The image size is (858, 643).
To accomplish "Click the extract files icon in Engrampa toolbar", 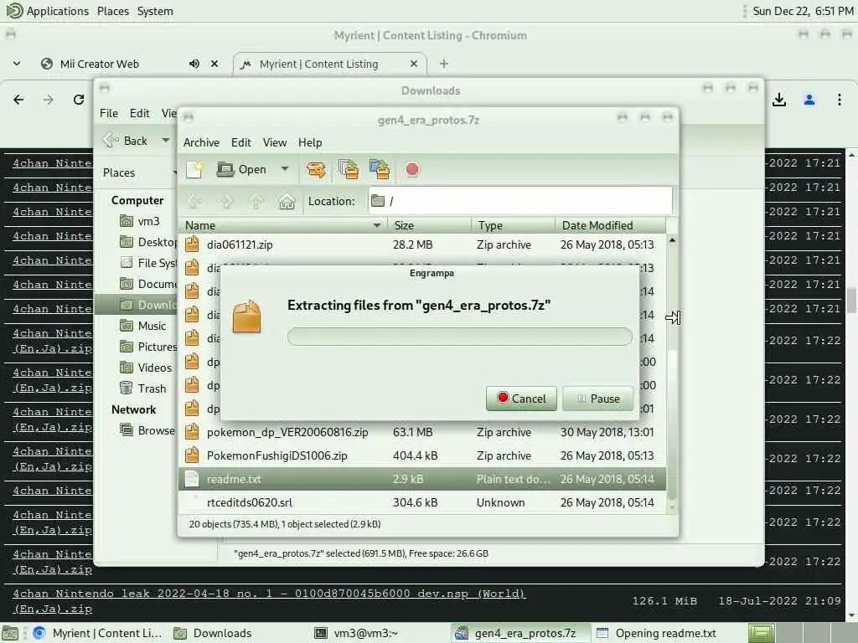I will tap(316, 169).
